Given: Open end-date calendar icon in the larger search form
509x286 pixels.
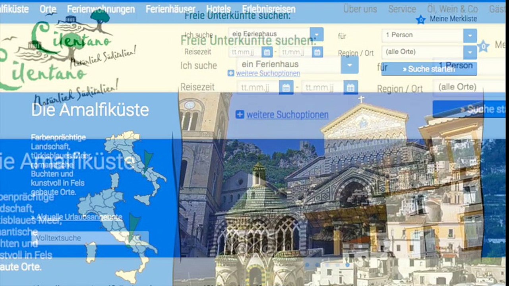Looking at the screenshot, I should coord(350,87).
